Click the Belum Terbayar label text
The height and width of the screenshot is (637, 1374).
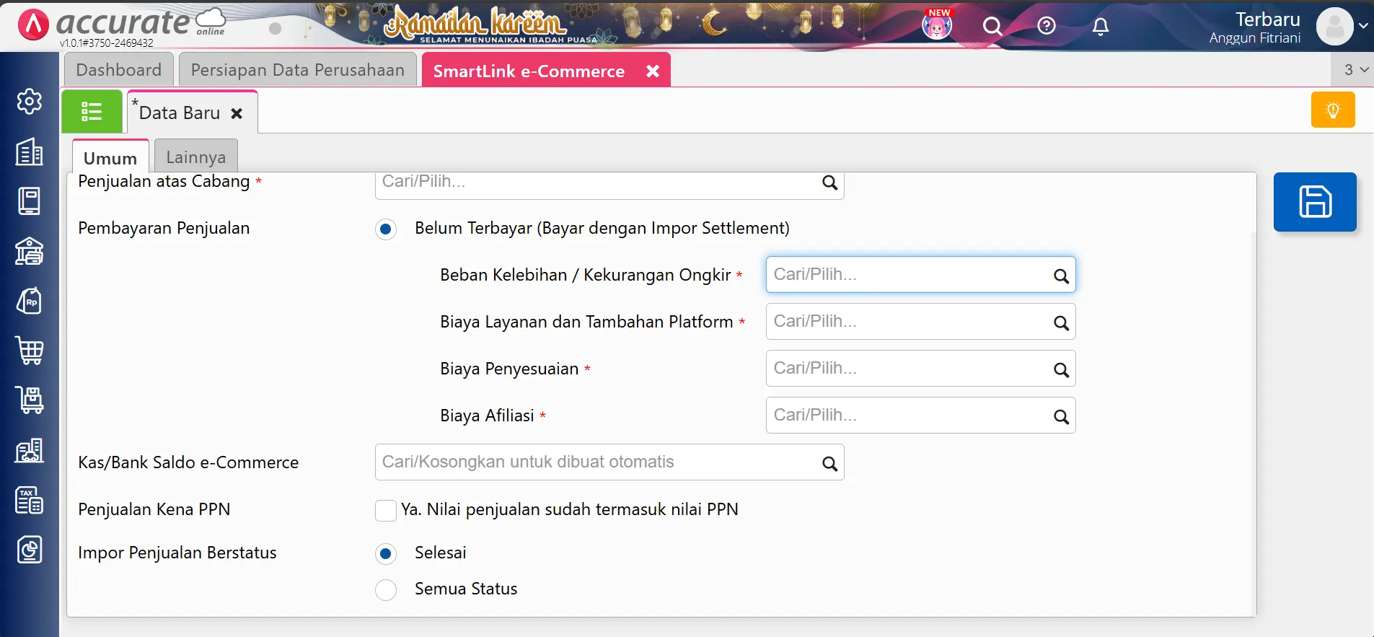(x=602, y=229)
